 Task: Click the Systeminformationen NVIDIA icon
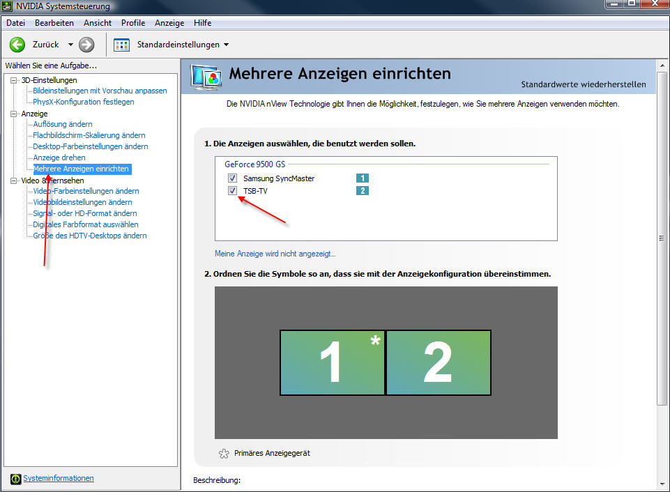[16, 479]
